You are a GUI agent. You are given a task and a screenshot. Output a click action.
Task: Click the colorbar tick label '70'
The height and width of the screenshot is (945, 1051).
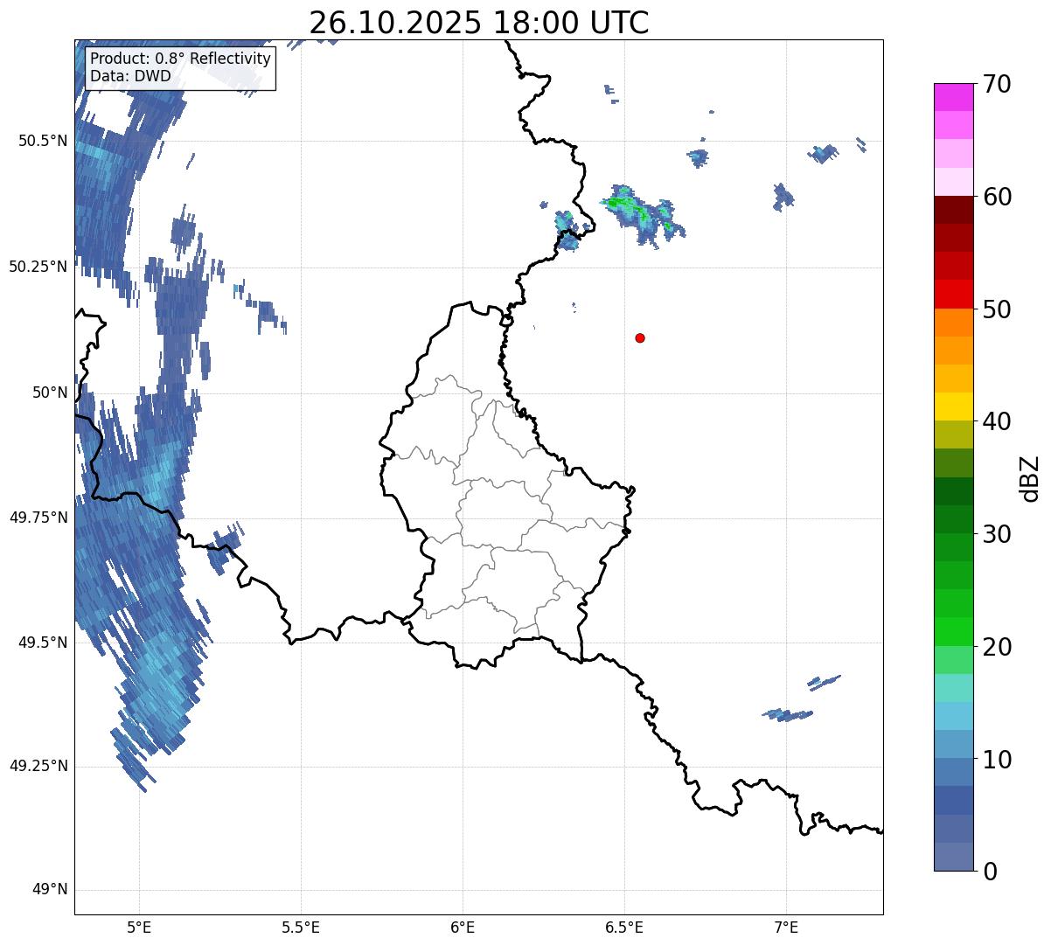pos(997,84)
